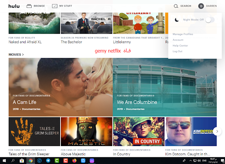Screen dimensions: 225x164
Task: Open the blue circular app in taskbar
Action: pyautogui.click(x=83, y=160)
